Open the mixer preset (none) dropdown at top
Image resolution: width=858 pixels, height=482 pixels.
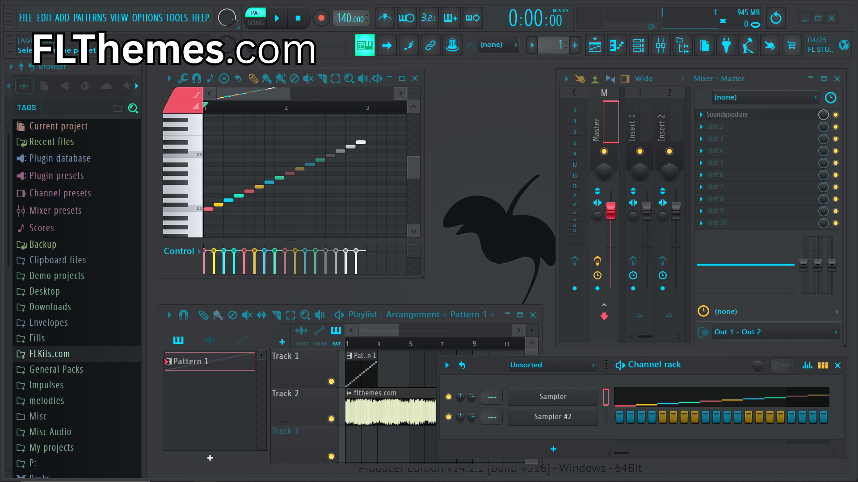pos(765,97)
